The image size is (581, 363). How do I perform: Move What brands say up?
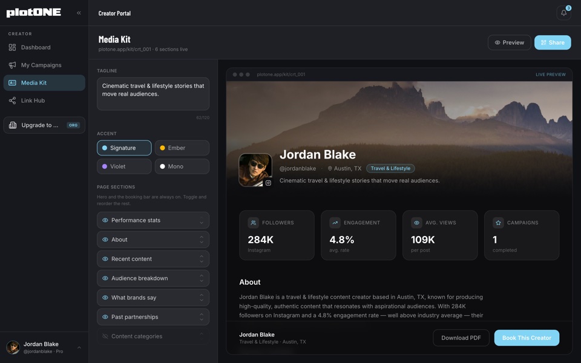click(x=202, y=295)
